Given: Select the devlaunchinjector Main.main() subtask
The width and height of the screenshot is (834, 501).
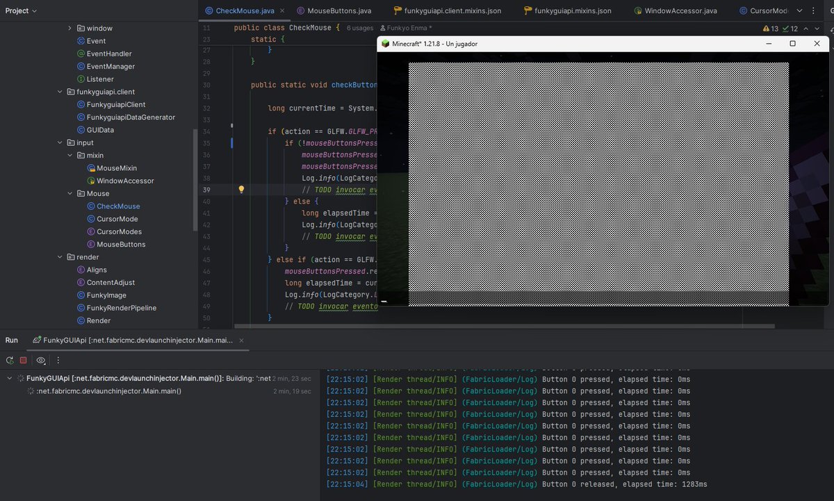Looking at the screenshot, I should (109, 391).
